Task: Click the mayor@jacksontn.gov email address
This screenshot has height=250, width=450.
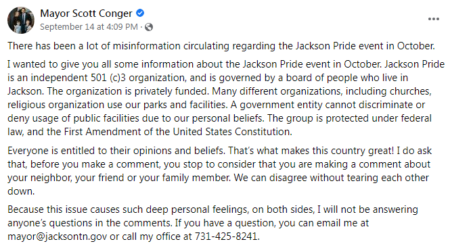Action: click(57, 236)
